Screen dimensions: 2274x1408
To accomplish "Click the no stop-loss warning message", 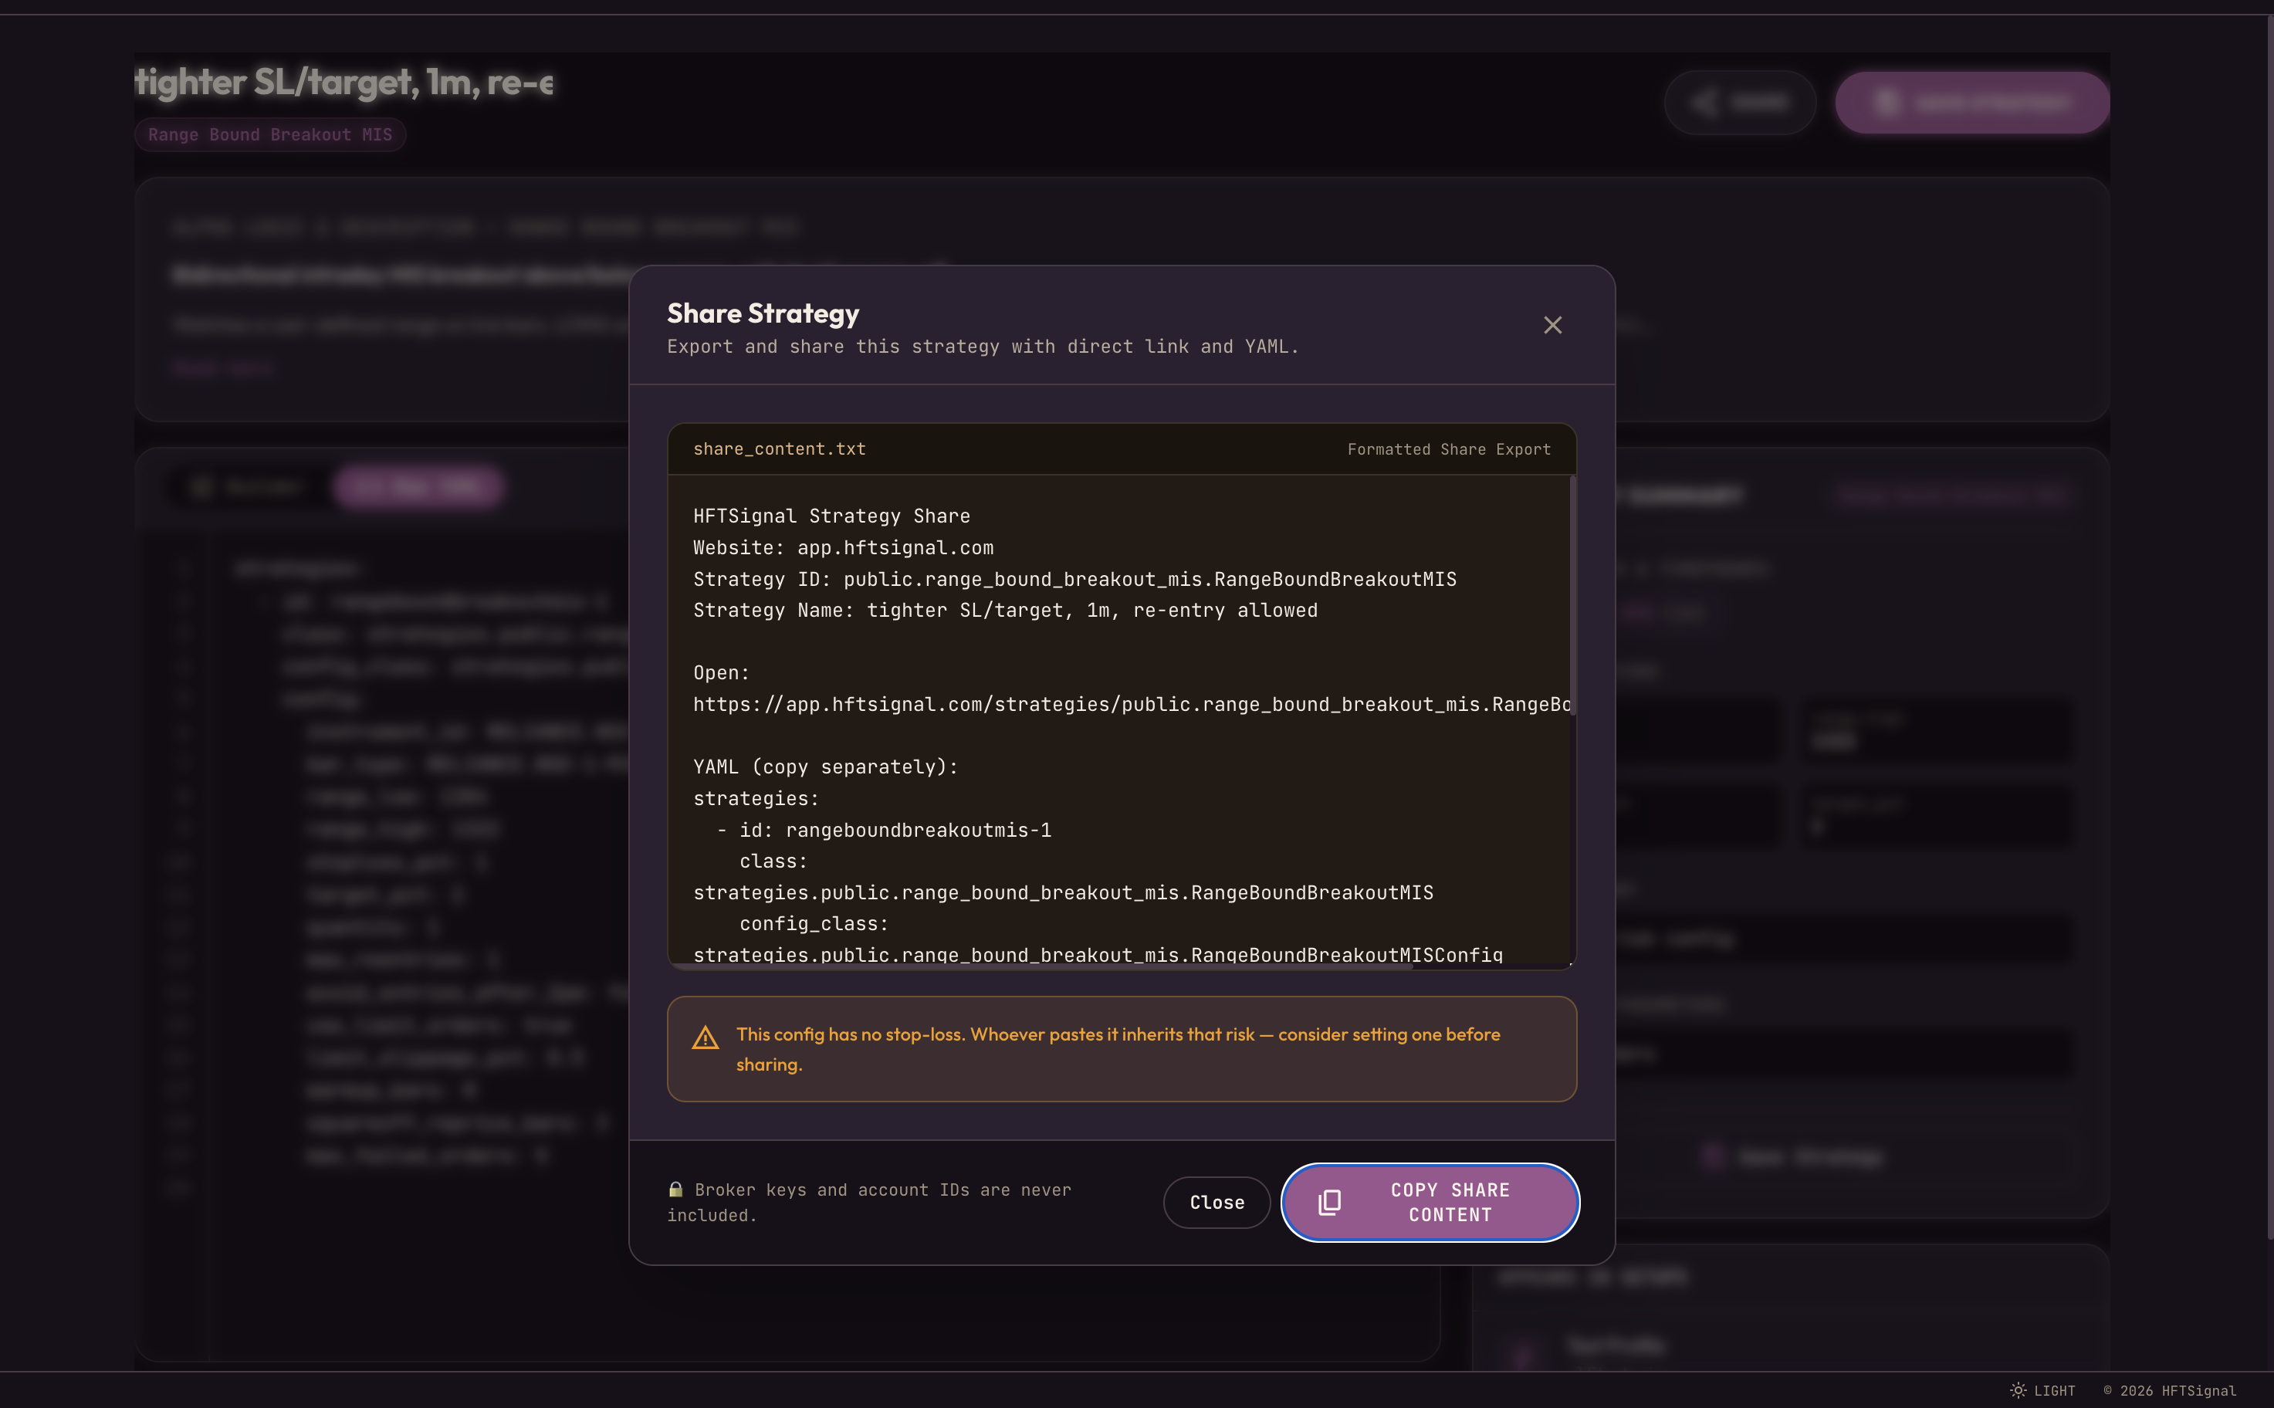I will tap(1118, 1050).
